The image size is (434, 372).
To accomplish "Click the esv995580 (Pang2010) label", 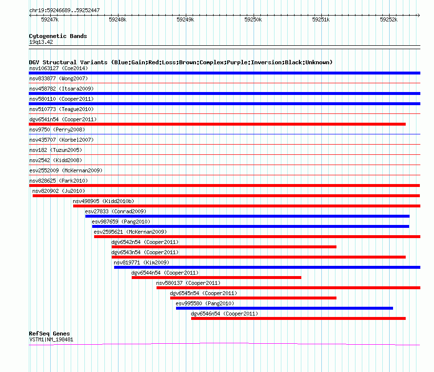I will point(205,303).
